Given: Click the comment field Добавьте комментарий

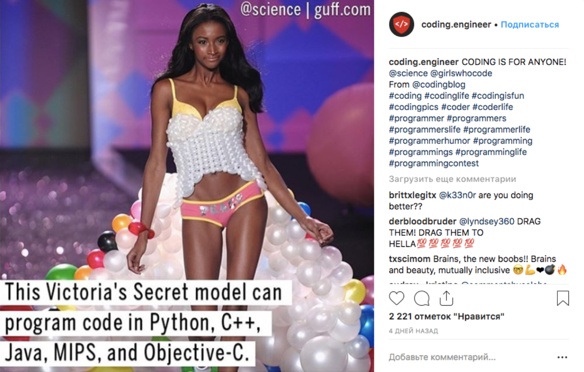Looking at the screenshot, I should coord(442,357).
